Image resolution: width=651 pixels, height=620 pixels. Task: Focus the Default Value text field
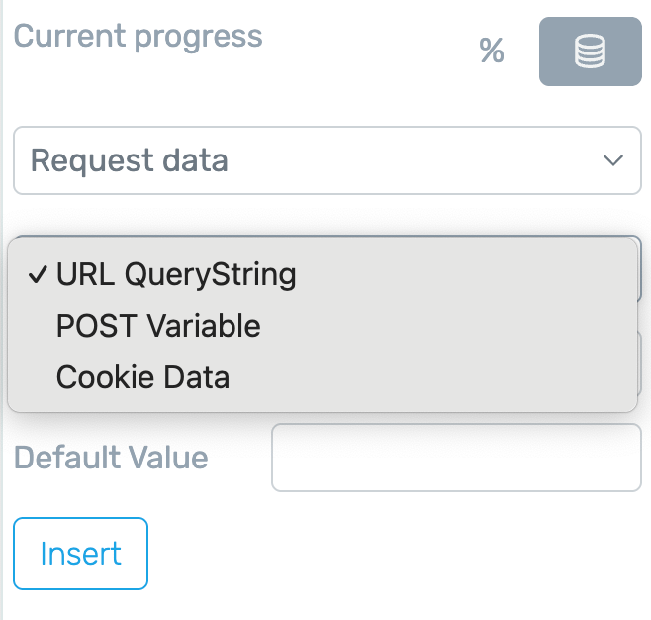coord(456,458)
